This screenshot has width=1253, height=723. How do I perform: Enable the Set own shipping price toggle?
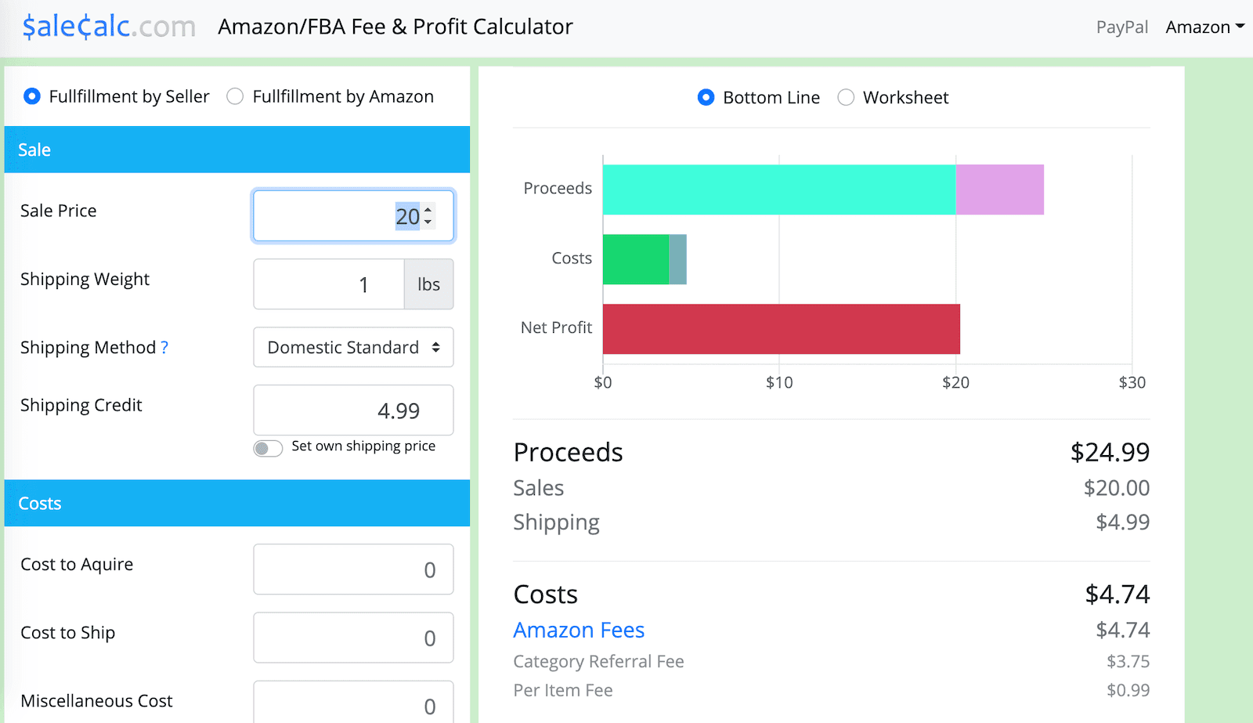(x=268, y=448)
